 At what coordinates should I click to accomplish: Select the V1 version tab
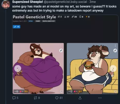(17, 27)
